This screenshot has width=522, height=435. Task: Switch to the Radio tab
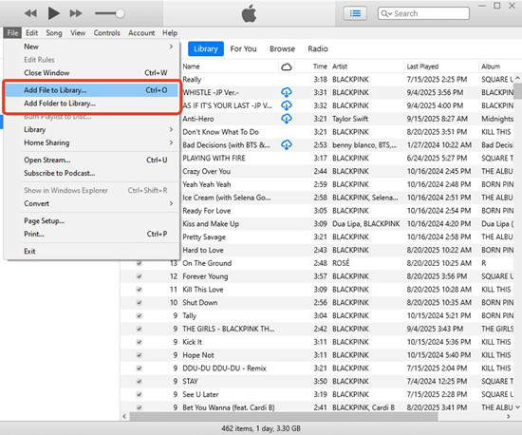318,49
